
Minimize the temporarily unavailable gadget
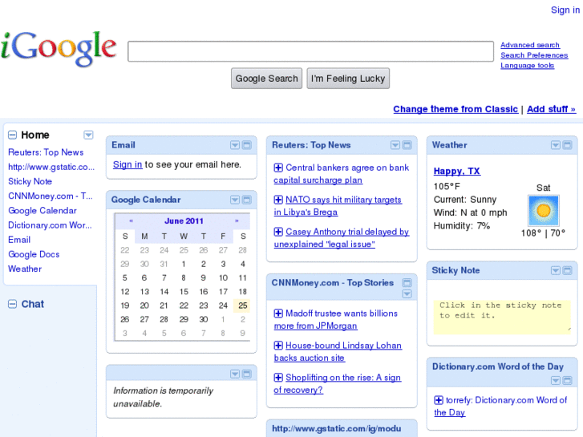click(246, 374)
